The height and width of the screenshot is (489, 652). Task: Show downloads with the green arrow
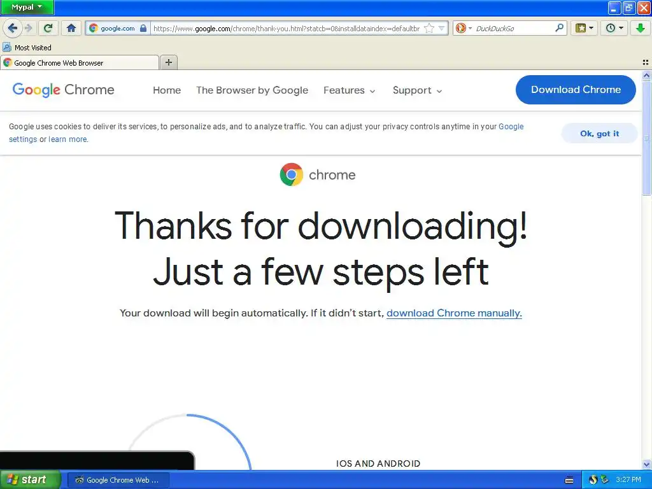point(641,28)
